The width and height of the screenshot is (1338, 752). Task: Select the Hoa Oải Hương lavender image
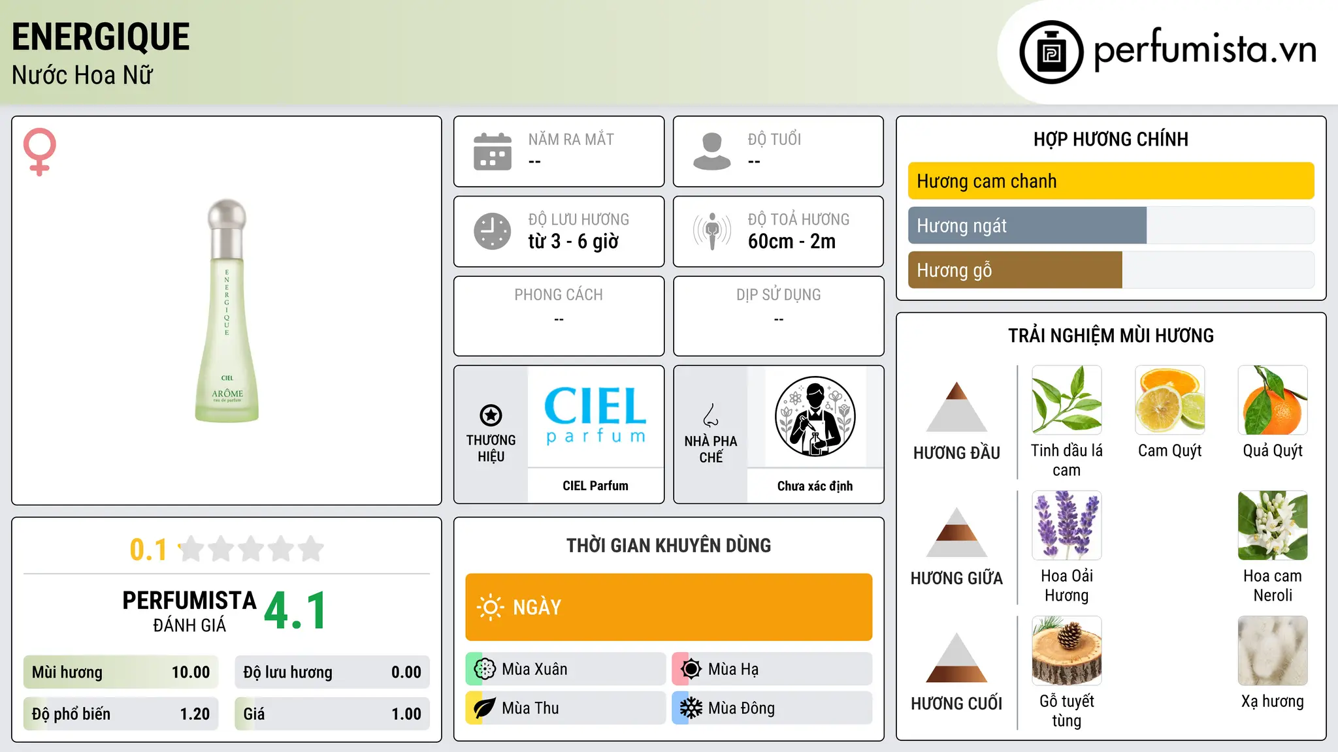[x=1066, y=525]
